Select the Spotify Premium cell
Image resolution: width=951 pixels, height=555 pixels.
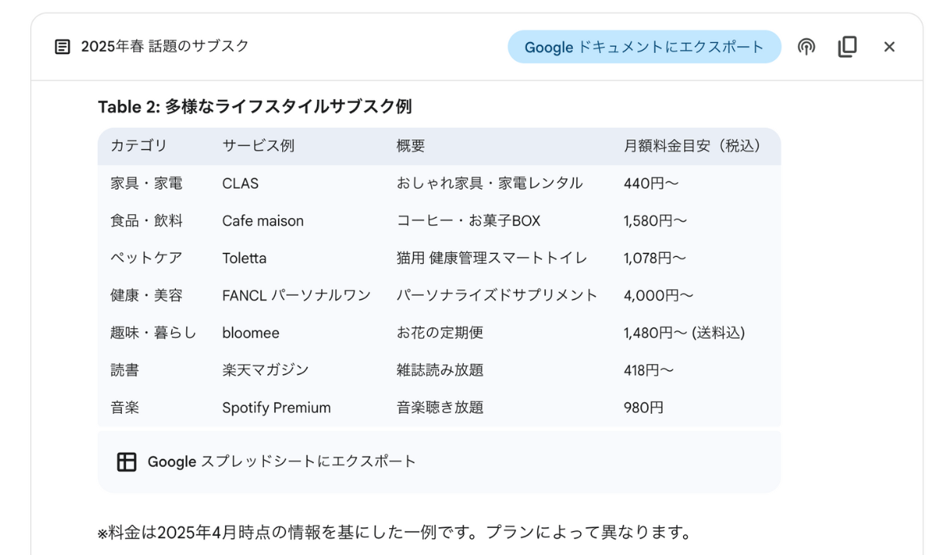tap(277, 408)
